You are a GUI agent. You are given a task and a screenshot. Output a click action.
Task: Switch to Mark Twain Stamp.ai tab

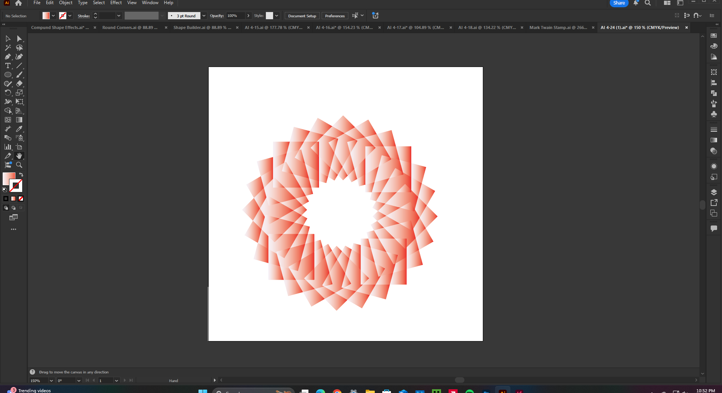click(558, 27)
